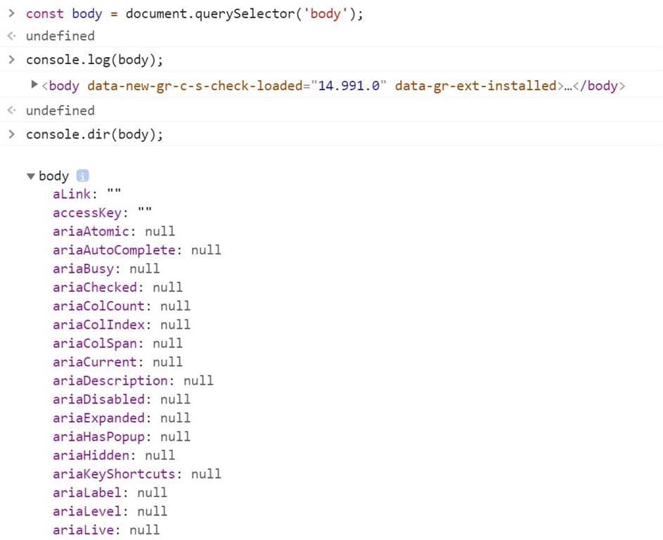Click the info icon beside body

[82, 176]
